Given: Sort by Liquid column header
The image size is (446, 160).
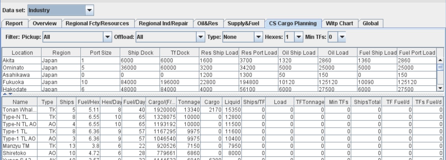Looking at the screenshot, I should coord(232,102).
